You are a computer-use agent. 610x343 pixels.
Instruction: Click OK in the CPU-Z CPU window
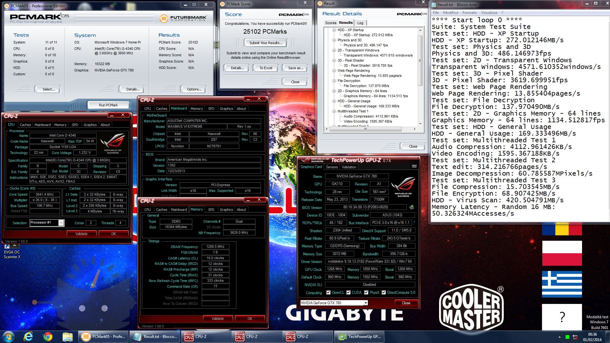pyautogui.click(x=113, y=234)
